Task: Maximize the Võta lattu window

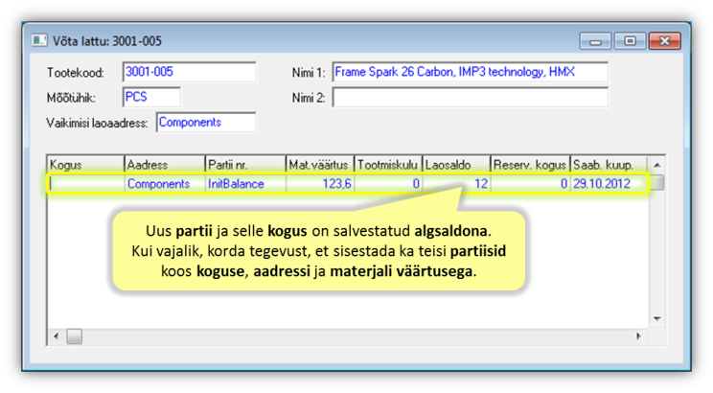Action: coord(630,41)
